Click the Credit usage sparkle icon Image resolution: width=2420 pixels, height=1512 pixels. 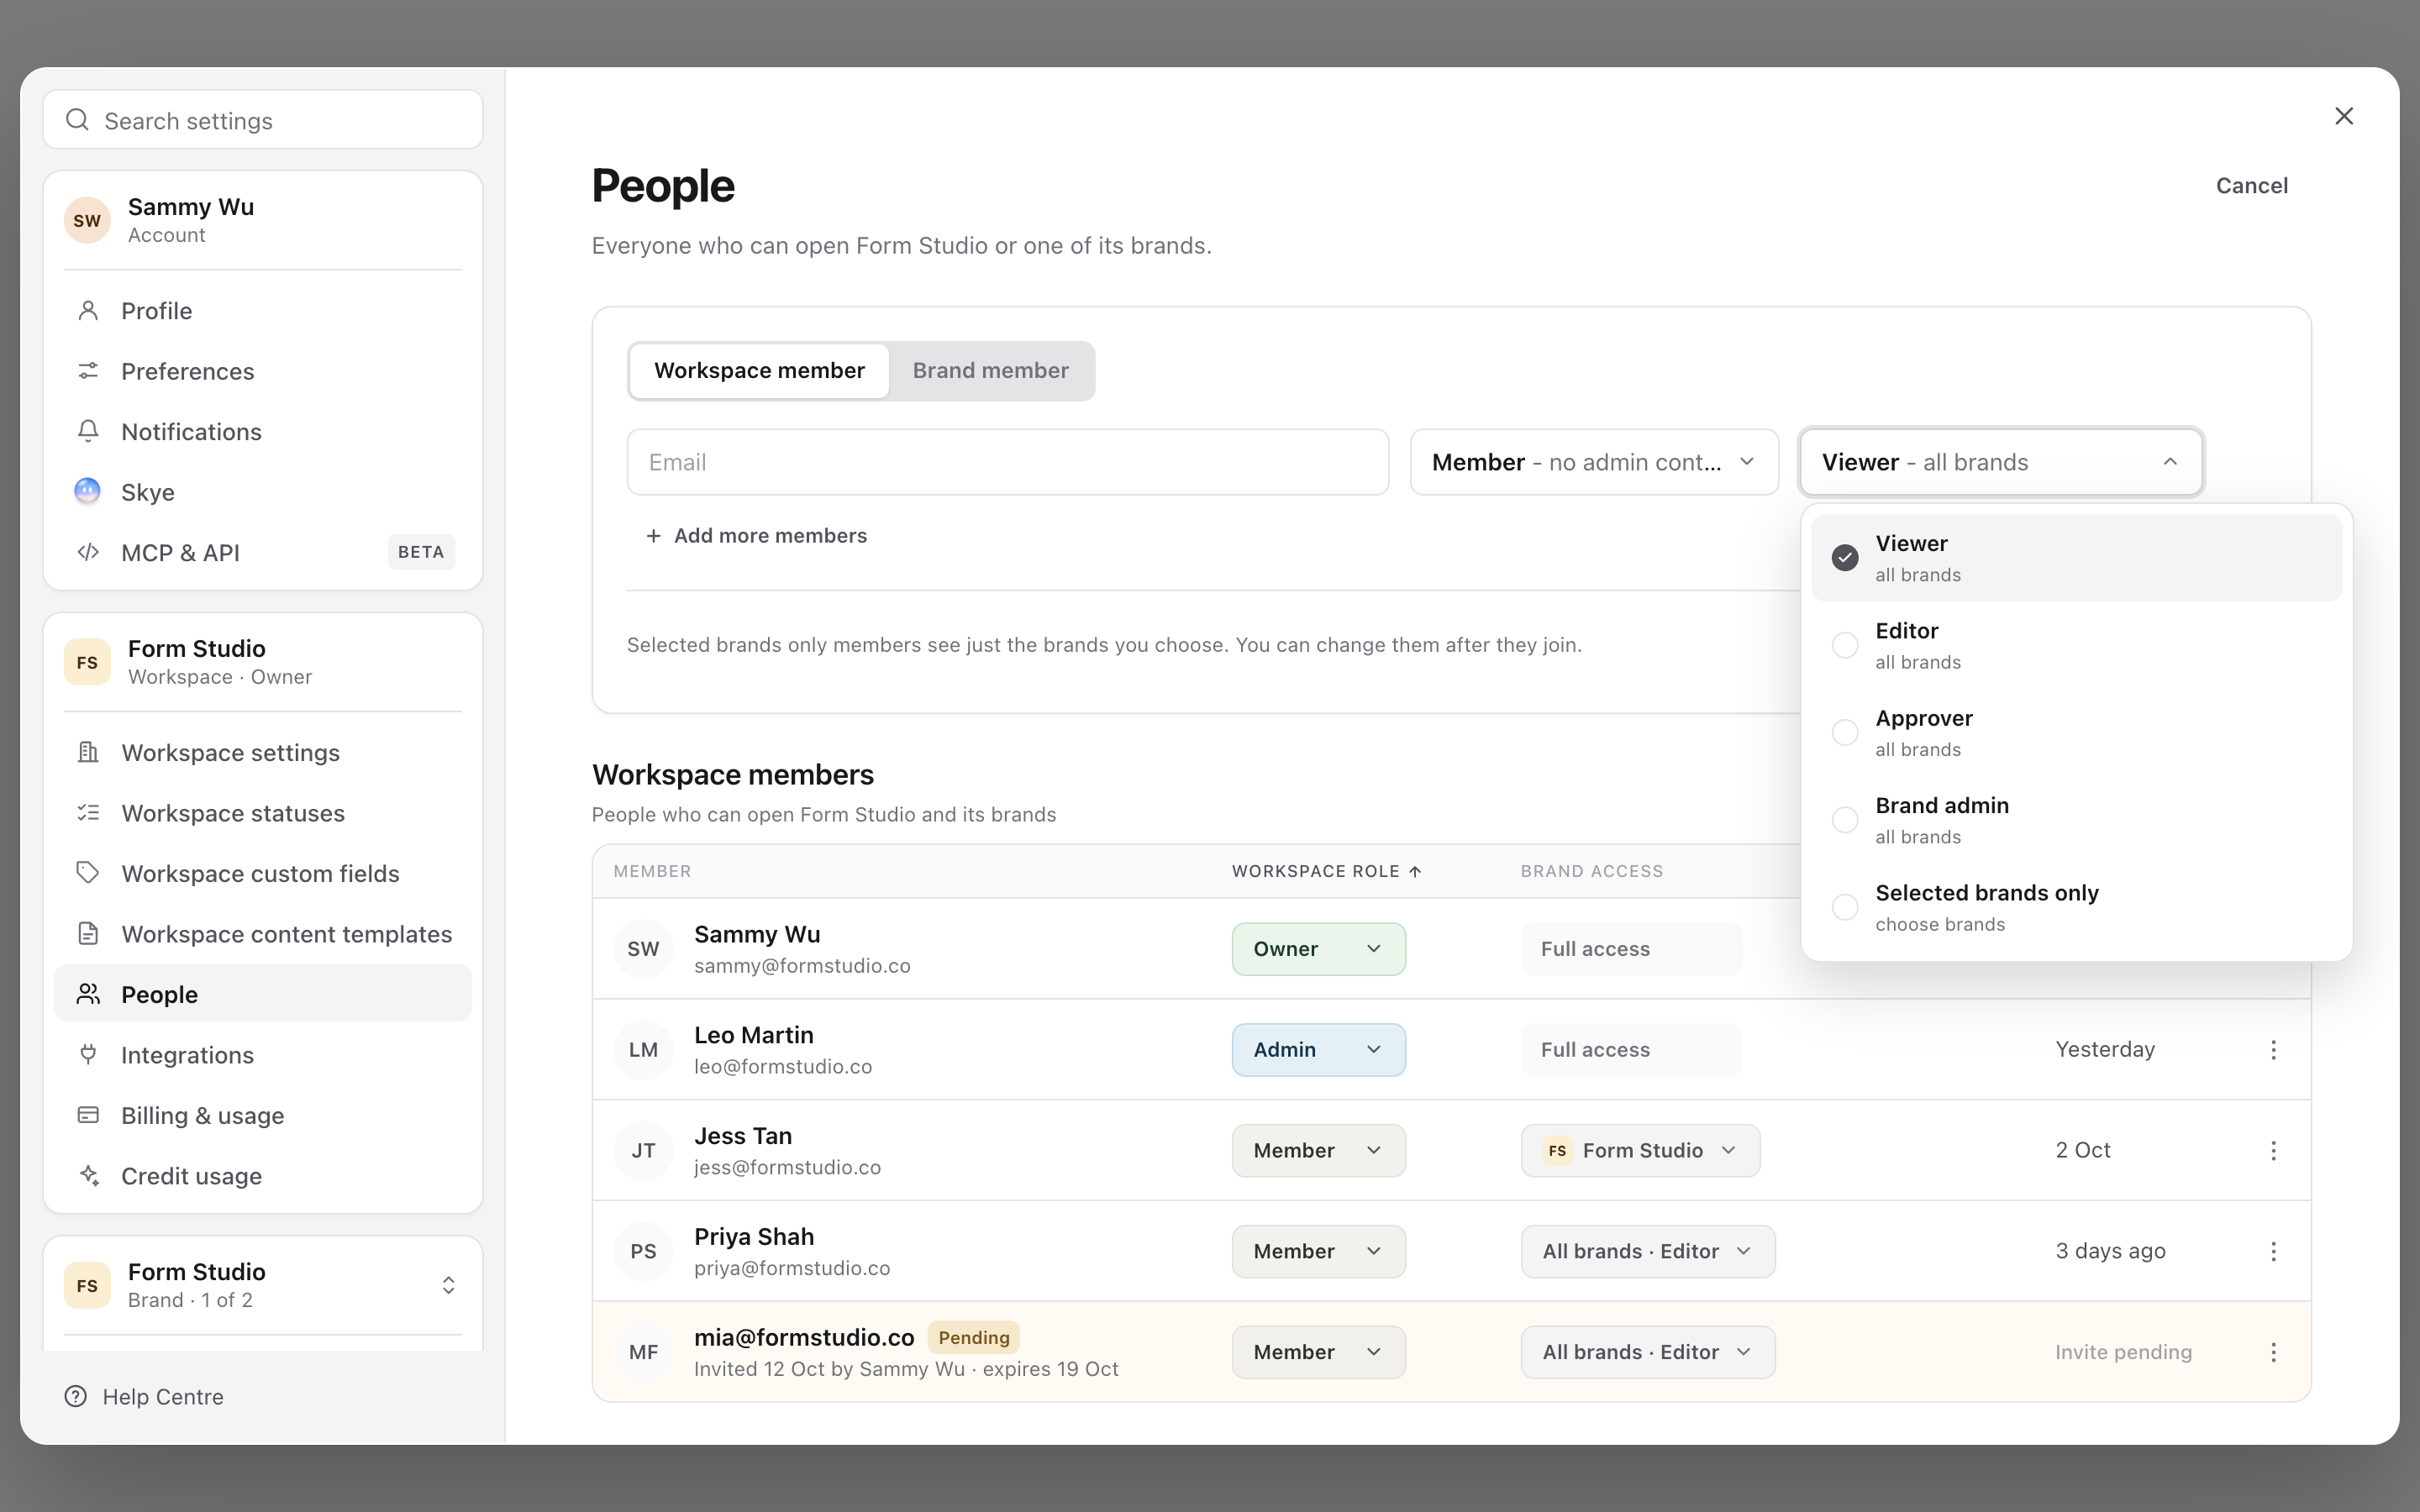point(88,1175)
